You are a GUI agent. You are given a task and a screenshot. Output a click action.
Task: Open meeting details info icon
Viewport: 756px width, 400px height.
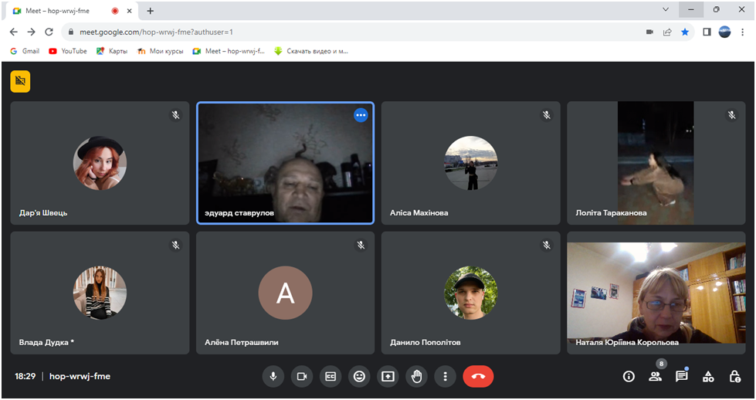pyautogui.click(x=629, y=376)
